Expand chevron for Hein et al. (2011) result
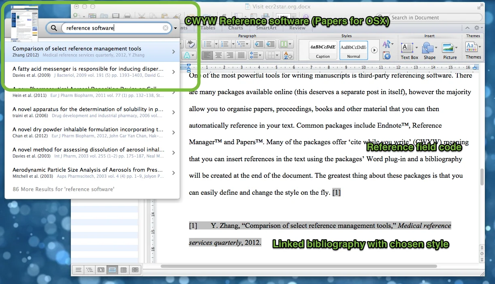The height and width of the screenshot is (284, 495). 174,92
